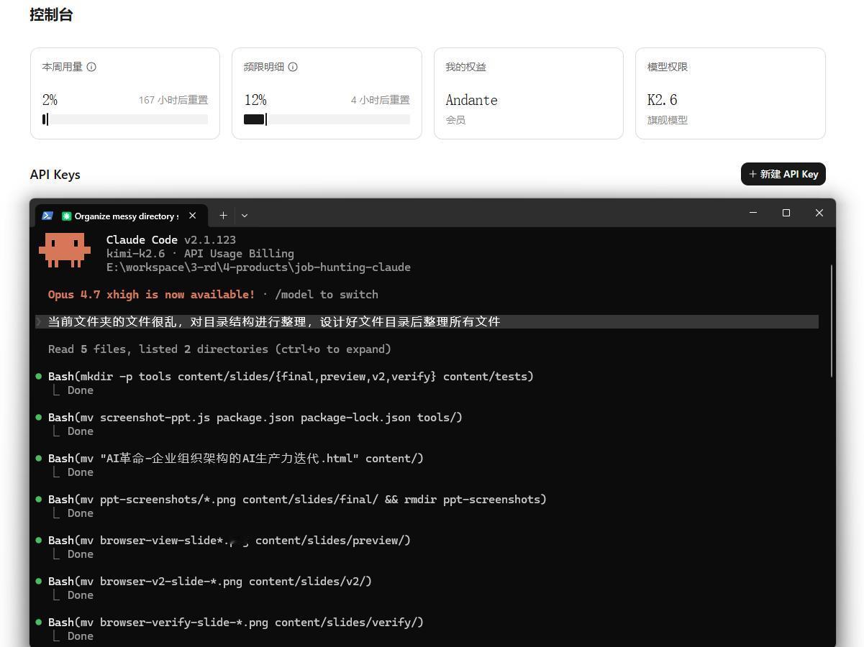Click the 本周用量 2% progress bar
Viewport: 864px width, 647px height.
point(125,119)
